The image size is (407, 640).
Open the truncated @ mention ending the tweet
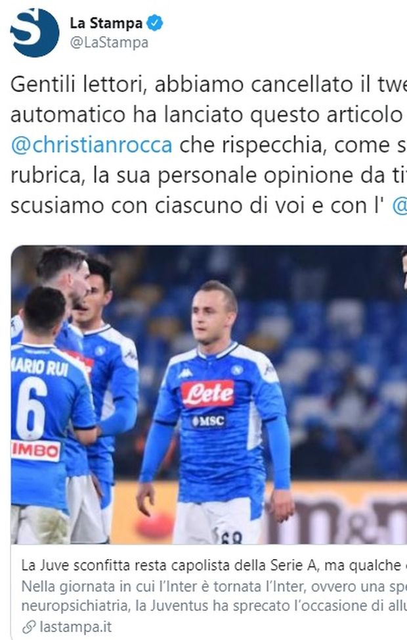[400, 206]
